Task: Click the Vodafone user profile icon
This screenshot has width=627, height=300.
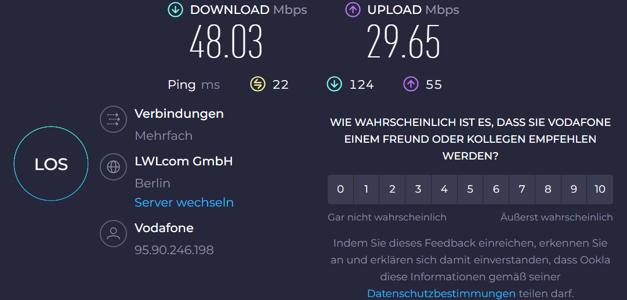Action: 113,234
